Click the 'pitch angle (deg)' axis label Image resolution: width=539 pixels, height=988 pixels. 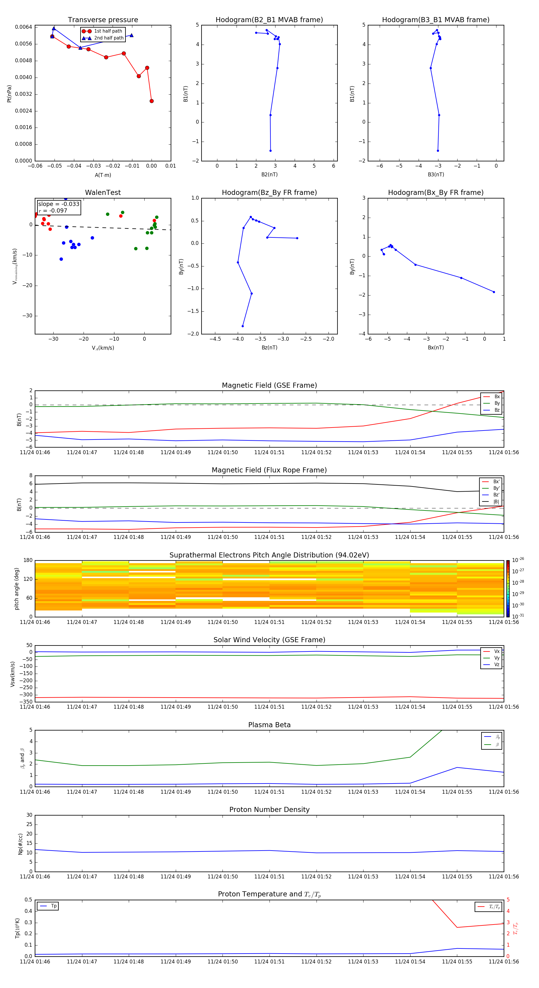coord(16,589)
